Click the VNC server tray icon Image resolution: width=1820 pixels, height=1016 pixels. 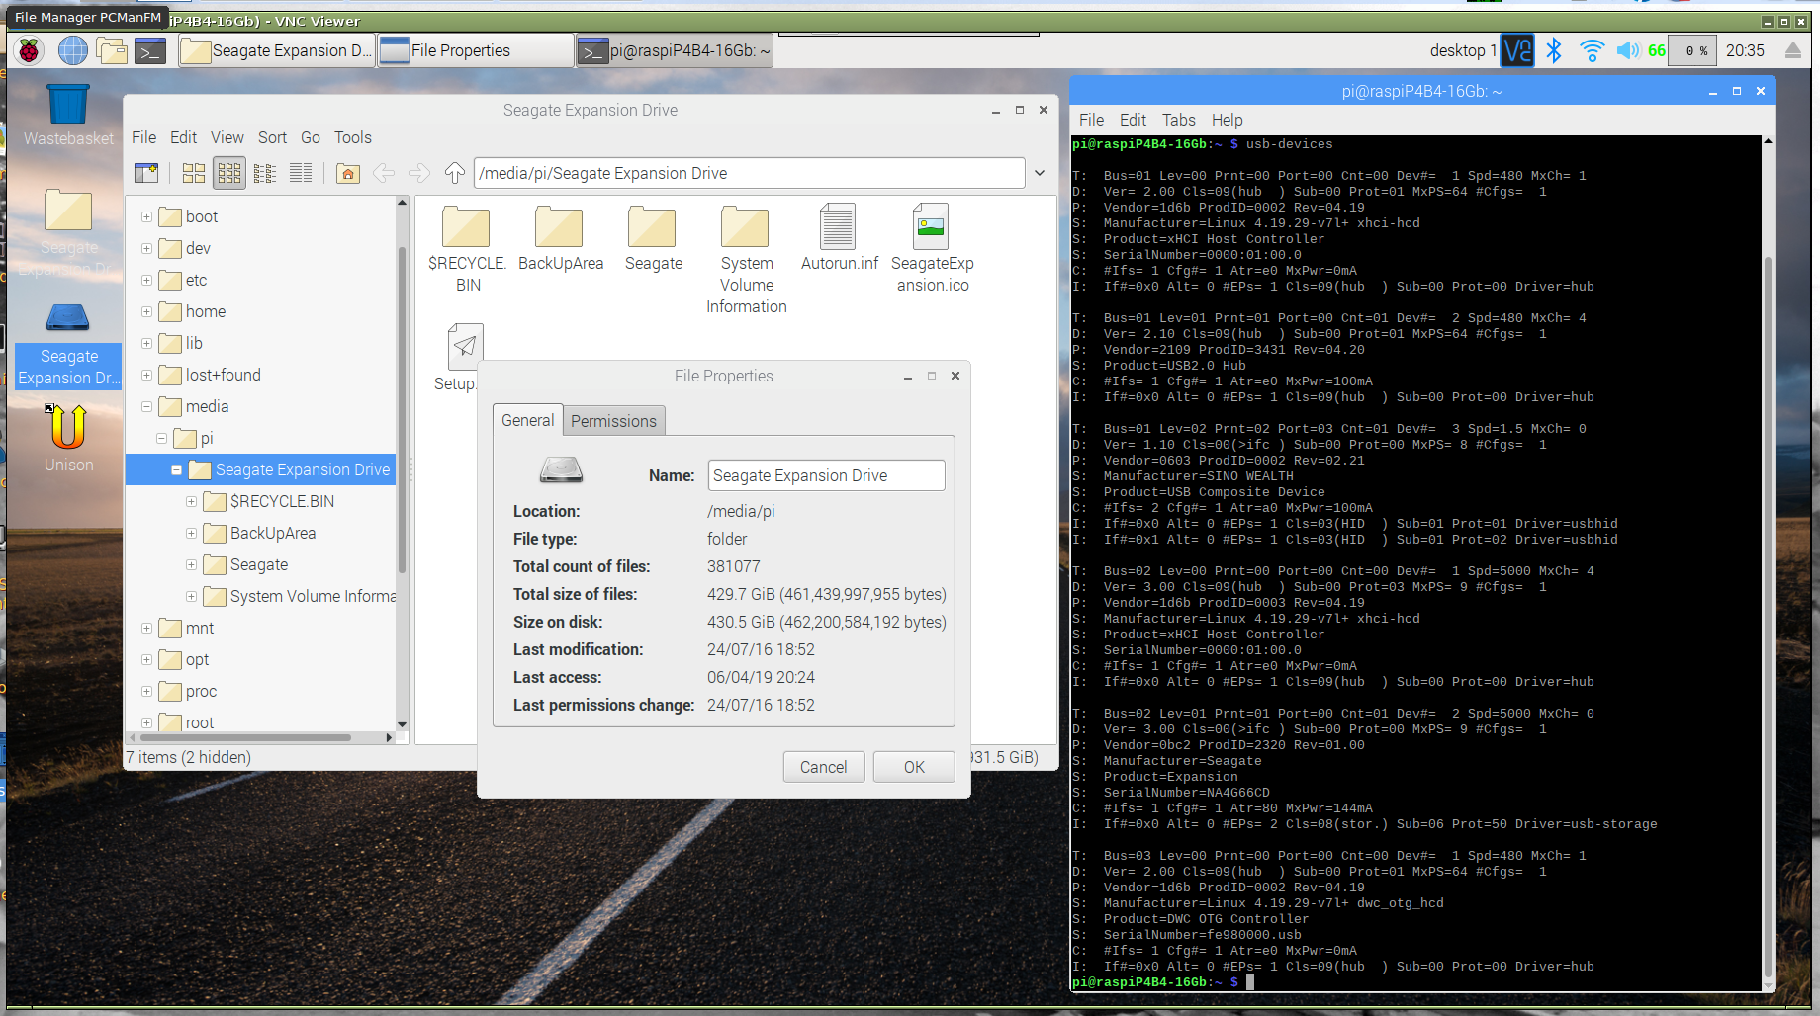[x=1517, y=50]
